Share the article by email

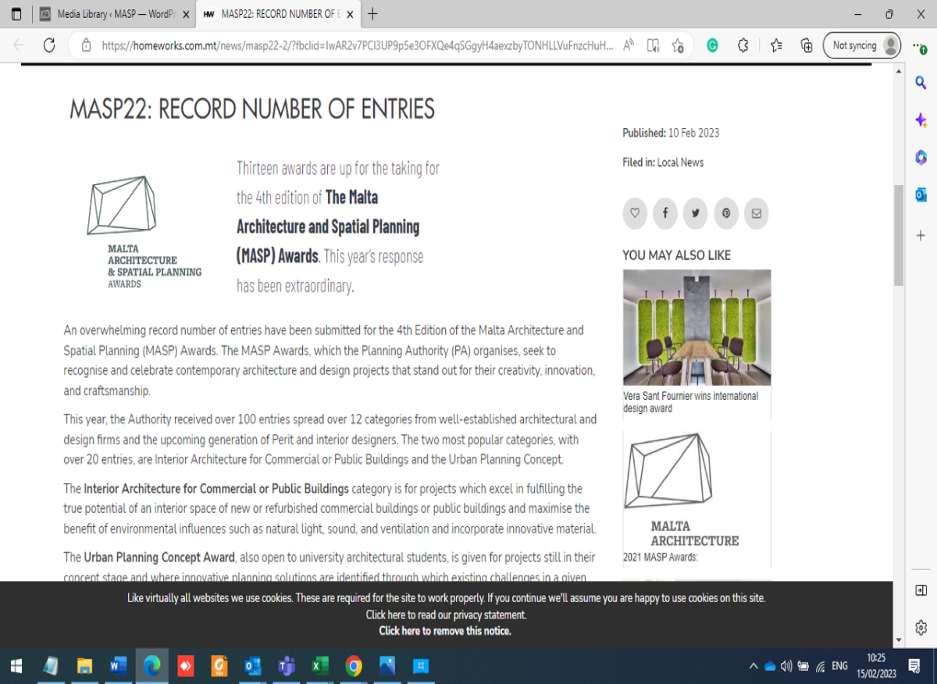coord(756,213)
